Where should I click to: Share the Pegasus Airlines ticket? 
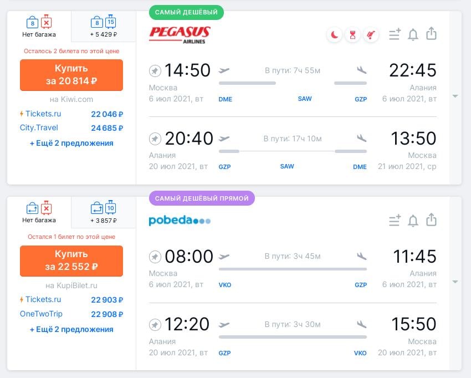[x=431, y=34]
